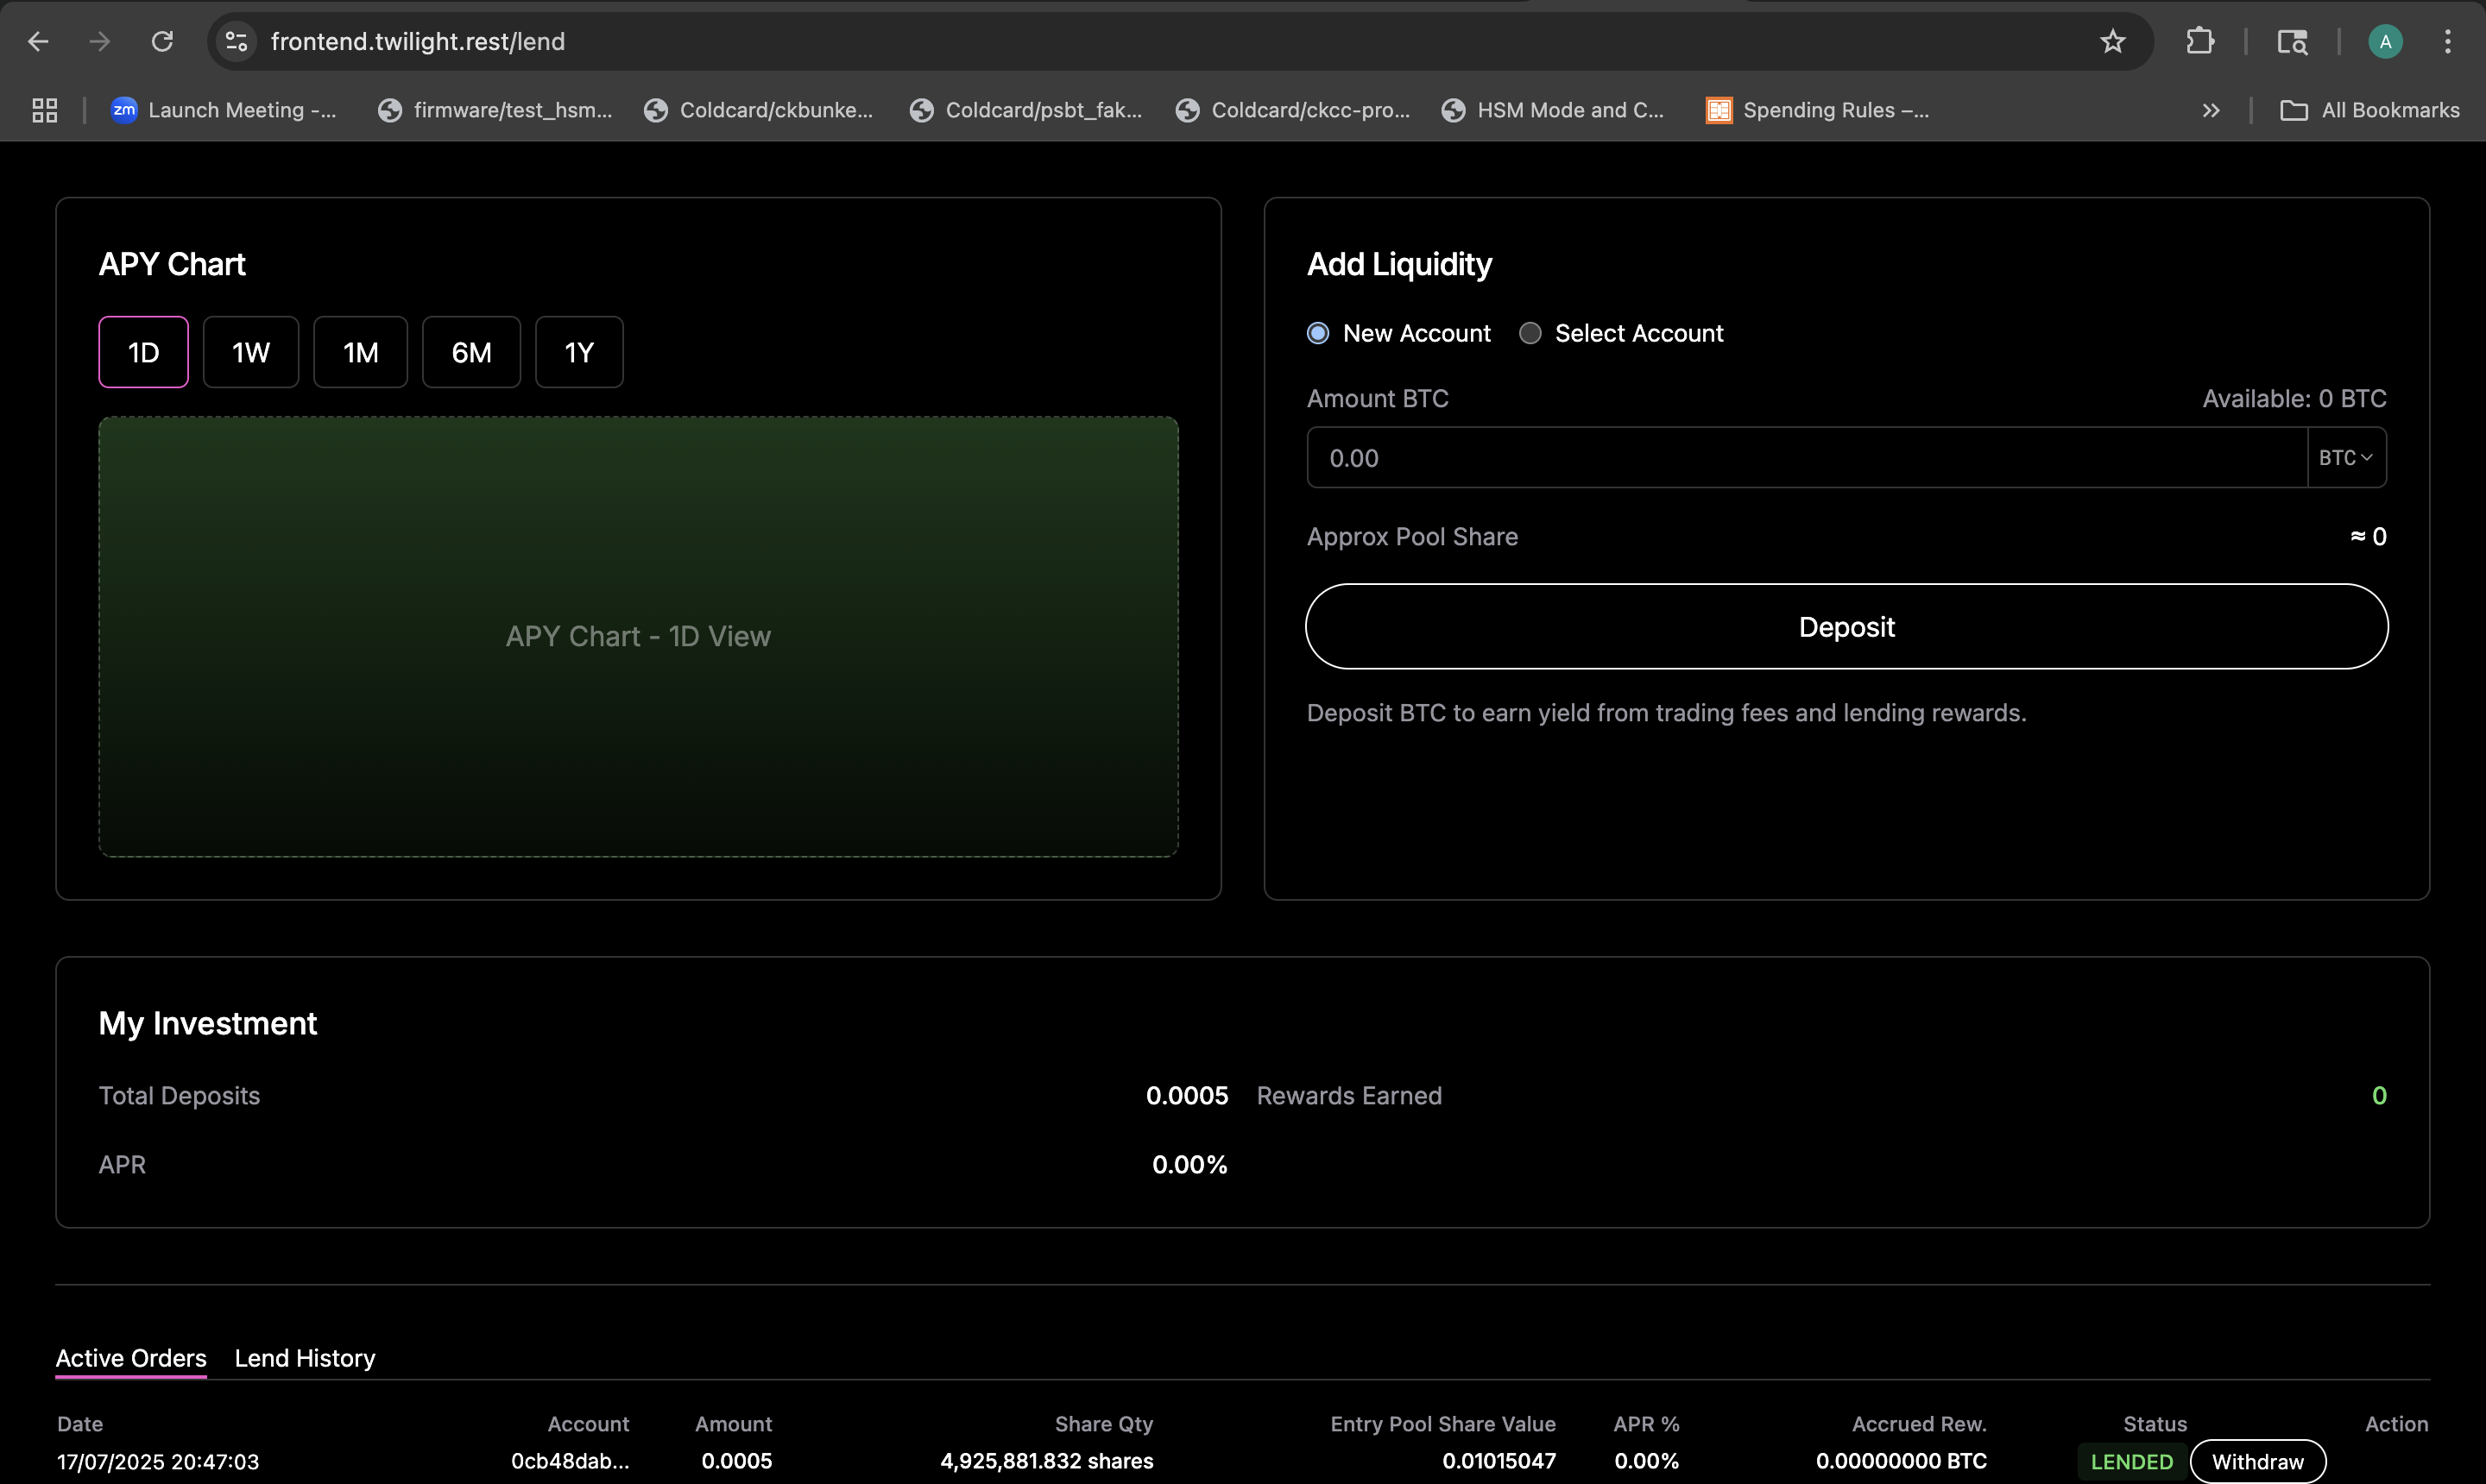Screen dimensions: 2486x1484
Task: Switch to the Lend History tab
Action: [x=304, y=1358]
